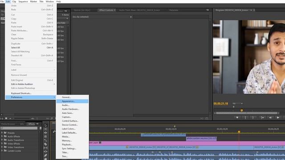Image resolution: width=285 pixels, height=160 pixels.
Task: Click the Step Back one frame button
Action: pyautogui.click(x=270, y=117)
